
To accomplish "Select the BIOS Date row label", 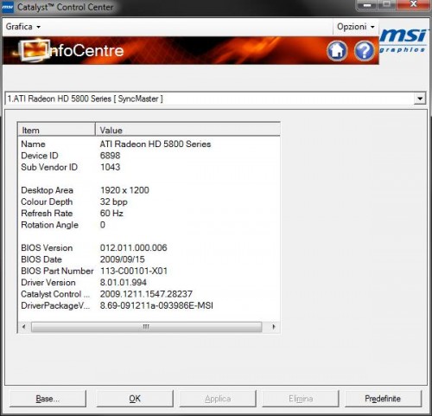I will pos(41,259).
